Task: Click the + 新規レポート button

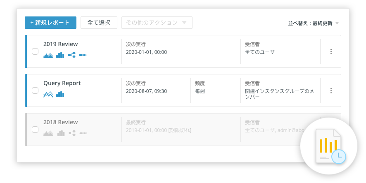Action: click(x=50, y=23)
